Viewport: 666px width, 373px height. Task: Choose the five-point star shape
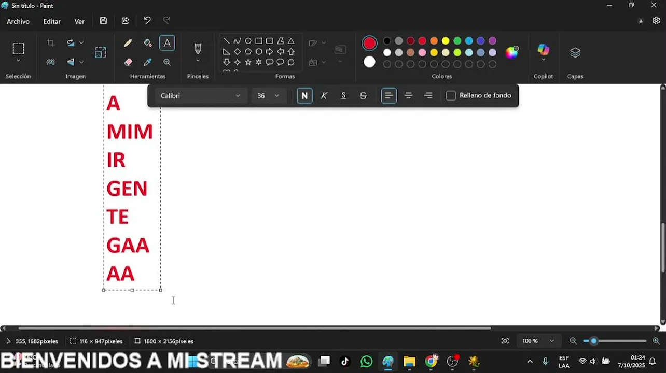point(248,62)
